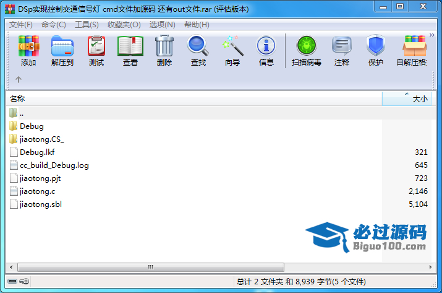Click the WinRAR title bar app icon

pos(10,9)
